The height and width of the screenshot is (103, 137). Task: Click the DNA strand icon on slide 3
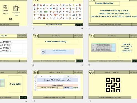tap(73, 12)
